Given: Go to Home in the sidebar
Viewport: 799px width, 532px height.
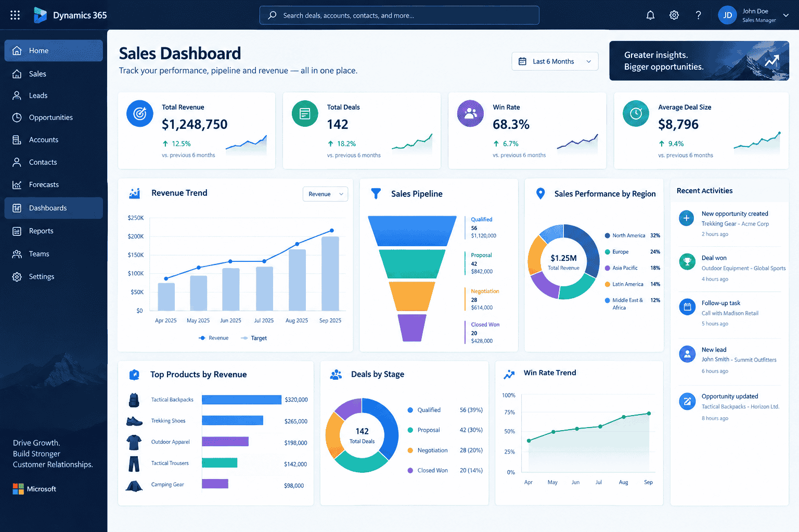Looking at the screenshot, I should pos(54,50).
